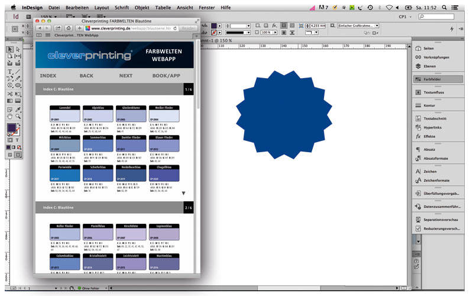Select the Pen tool

[x=10, y=79]
